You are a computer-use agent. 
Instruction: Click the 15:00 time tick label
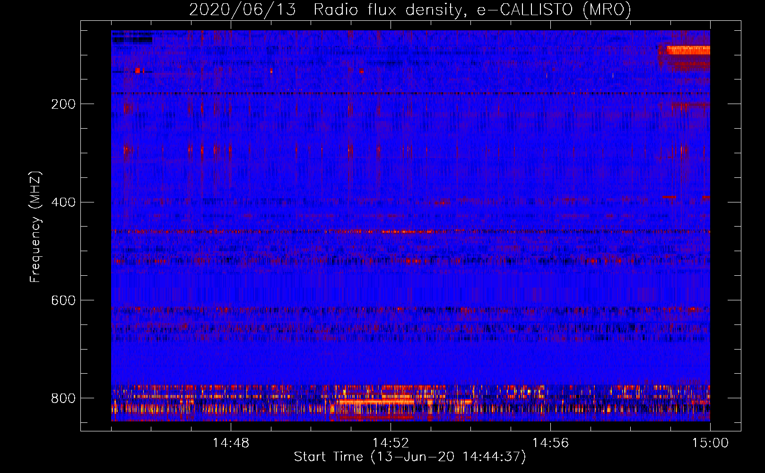point(710,443)
